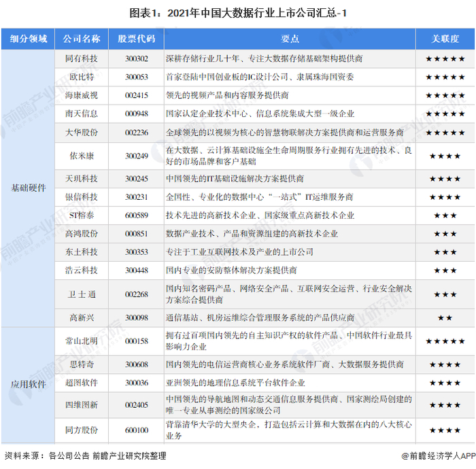Select stock code 600589

(136, 215)
